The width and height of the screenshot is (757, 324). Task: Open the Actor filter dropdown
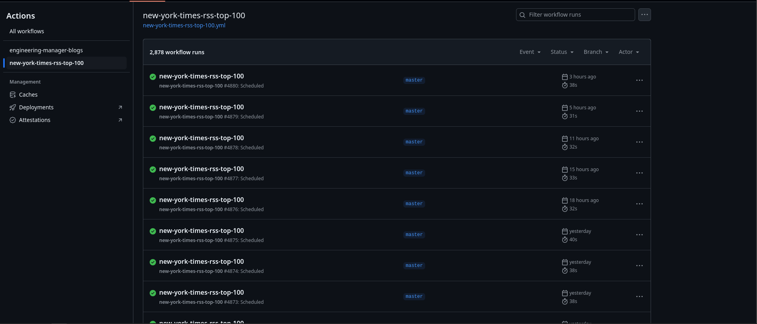[x=629, y=52]
